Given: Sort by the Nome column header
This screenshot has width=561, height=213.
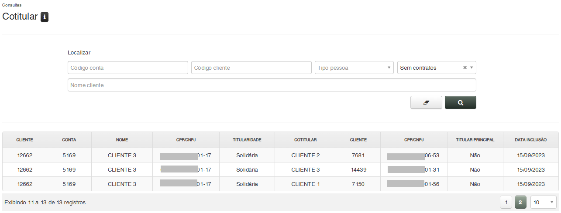Looking at the screenshot, I should click(122, 140).
